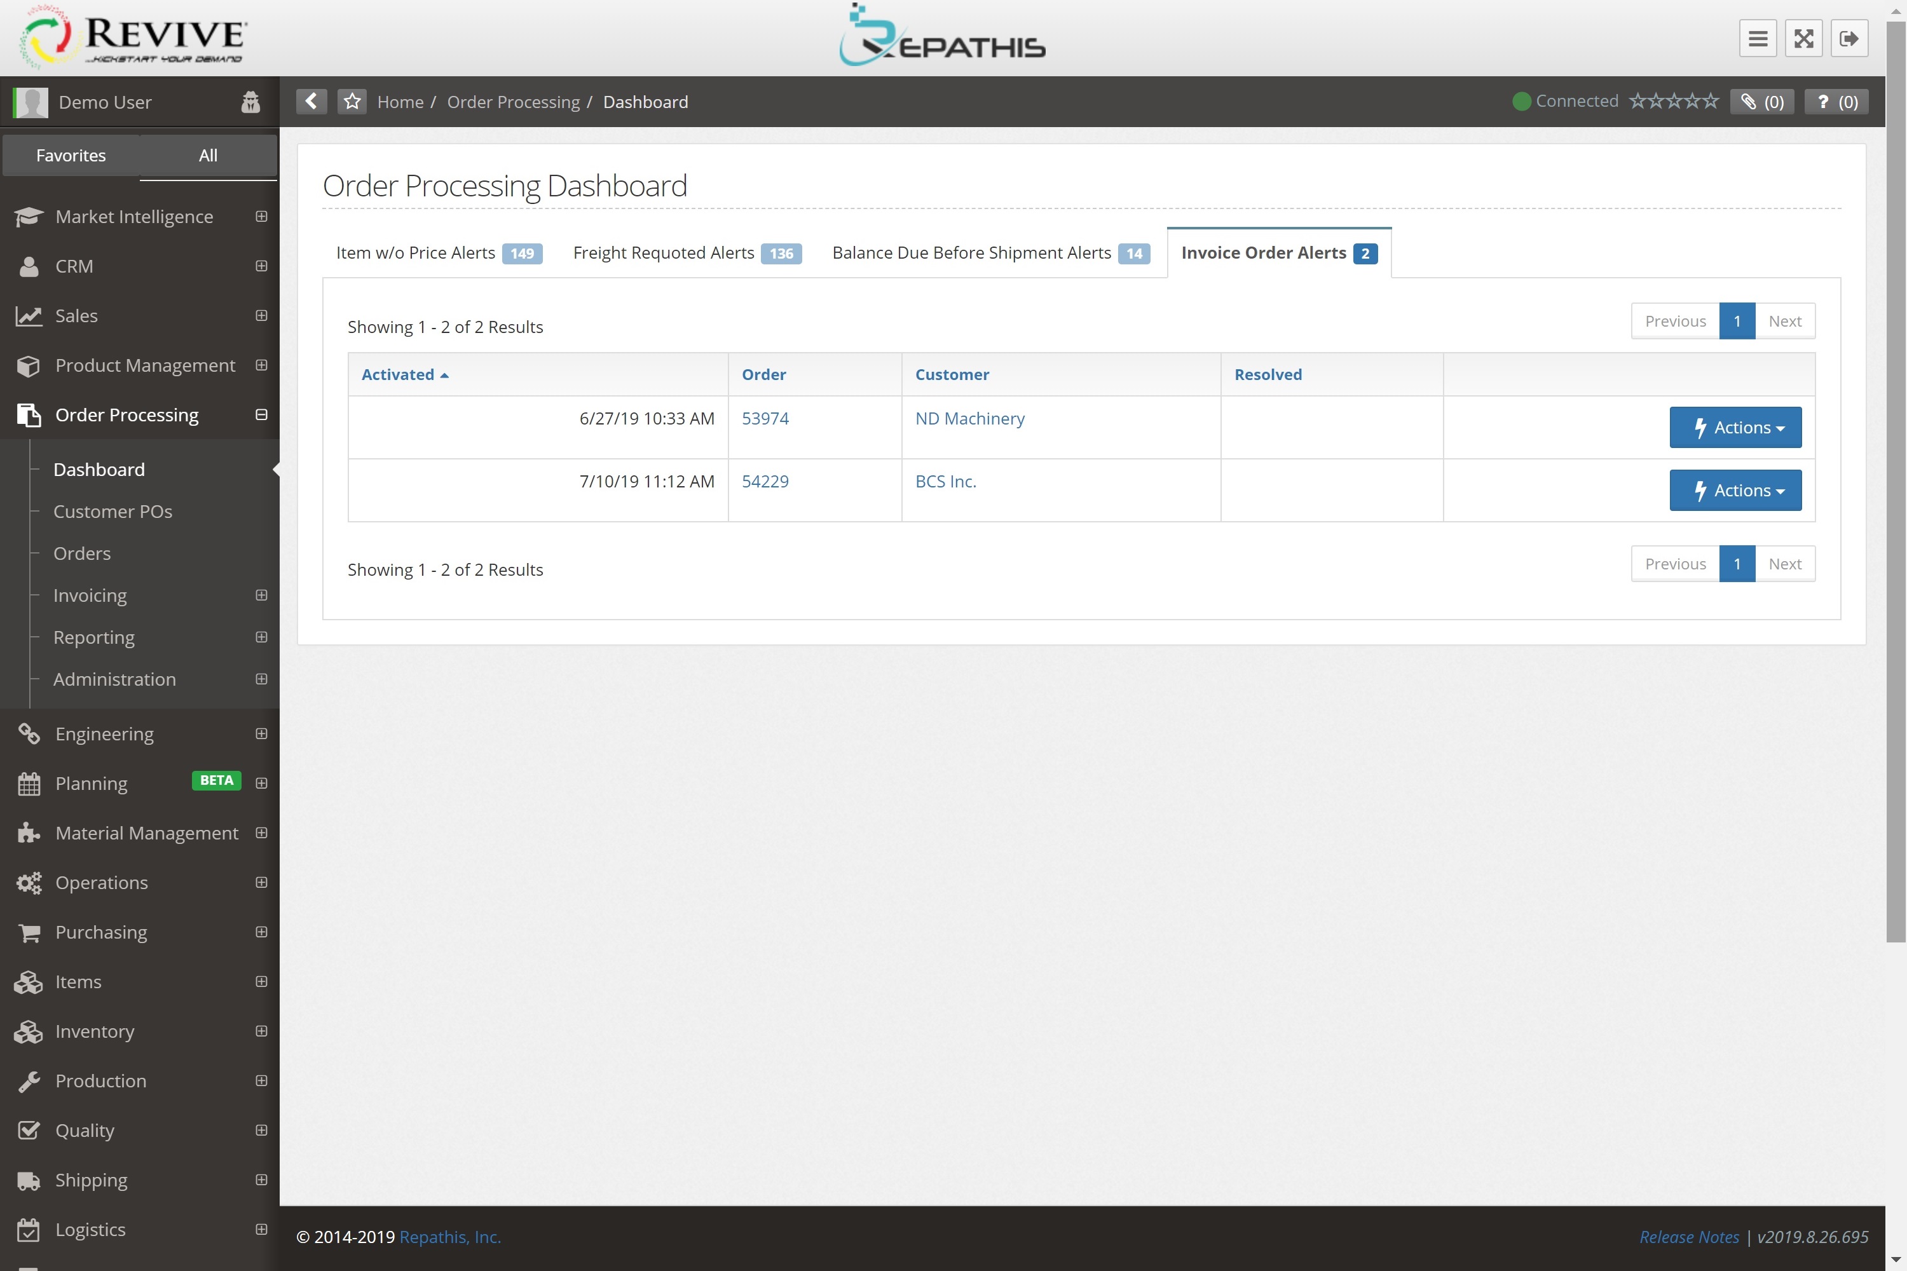Click the Material Management puzzle icon

(x=29, y=833)
